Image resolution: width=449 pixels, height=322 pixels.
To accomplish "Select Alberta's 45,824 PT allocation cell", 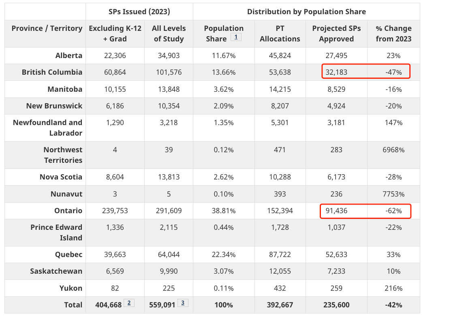I will (280, 55).
